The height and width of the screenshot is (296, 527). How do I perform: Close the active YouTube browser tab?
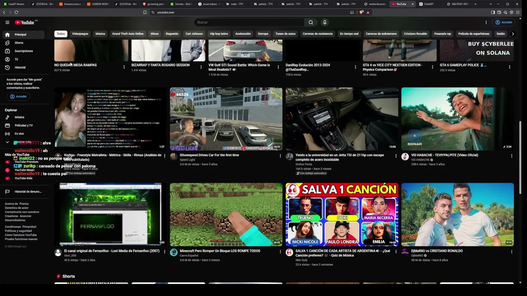click(413, 4)
